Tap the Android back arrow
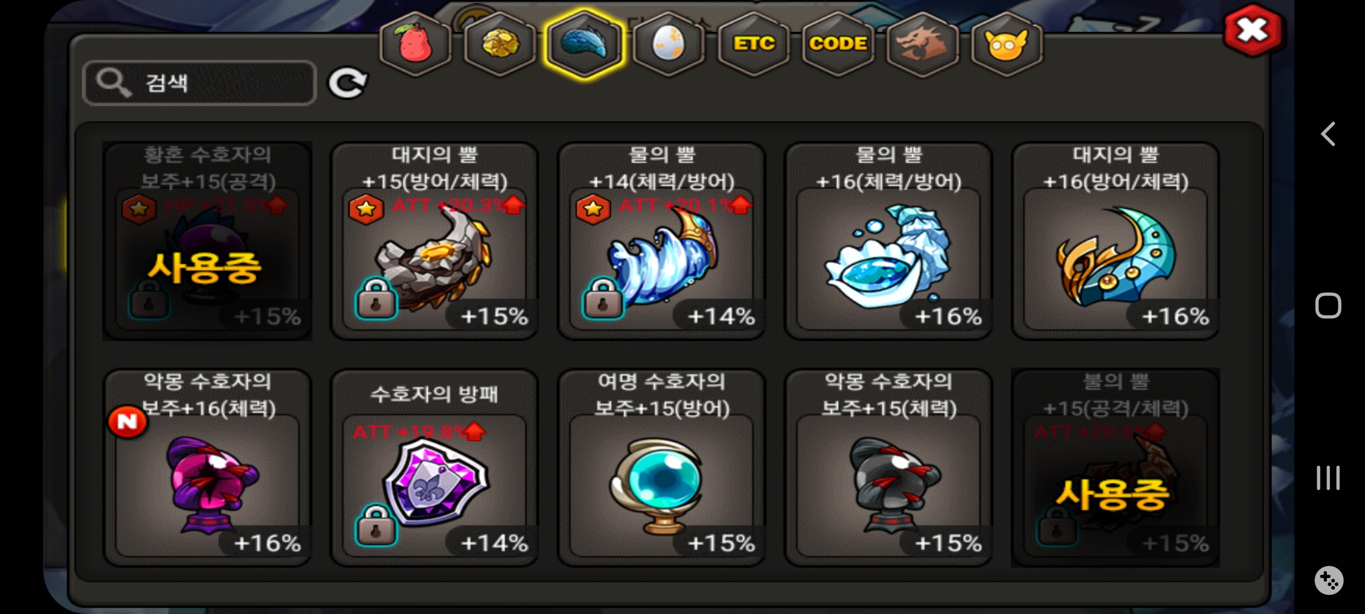 point(1328,134)
